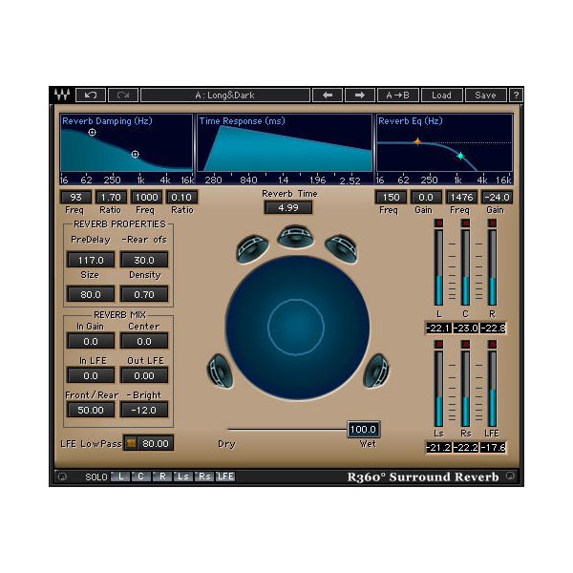Select the right front speaker icon
The image size is (573, 573).
pos(341,248)
